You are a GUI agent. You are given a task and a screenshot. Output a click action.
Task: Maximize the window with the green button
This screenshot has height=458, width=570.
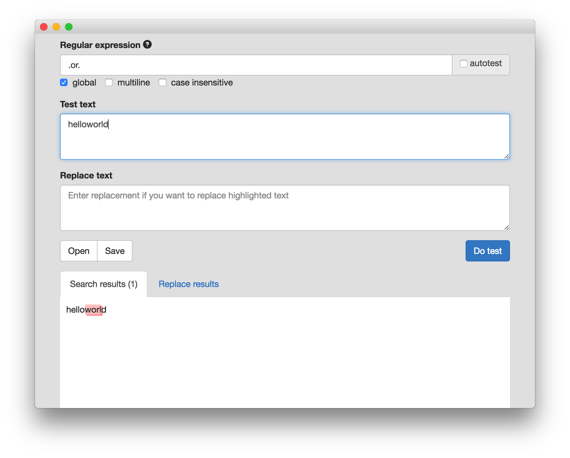[69, 27]
